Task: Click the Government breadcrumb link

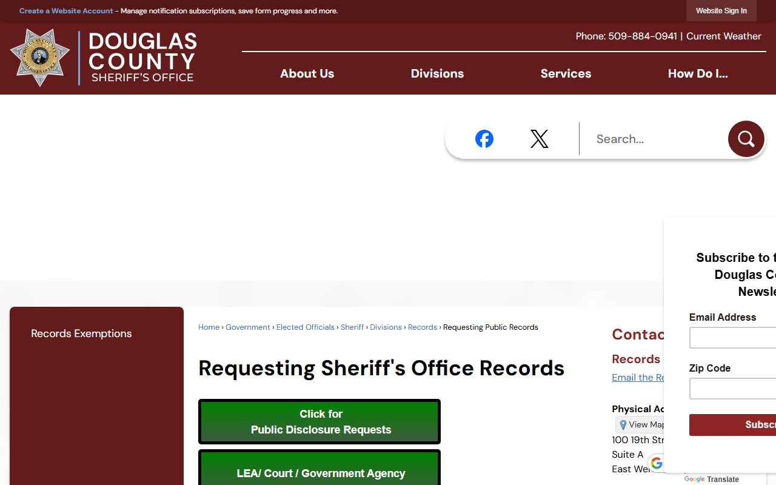Action: (x=248, y=327)
